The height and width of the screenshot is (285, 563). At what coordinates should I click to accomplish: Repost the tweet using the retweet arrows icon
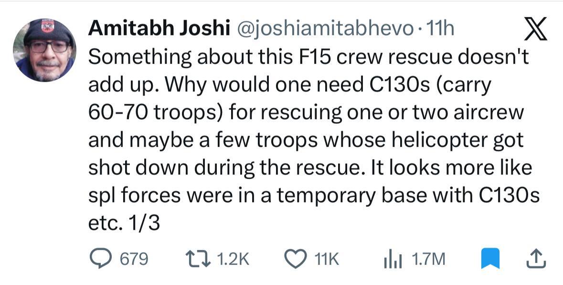pos(198,259)
